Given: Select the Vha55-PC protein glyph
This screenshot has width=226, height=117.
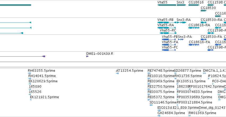Looking at the screenshot, I should (169, 50).
